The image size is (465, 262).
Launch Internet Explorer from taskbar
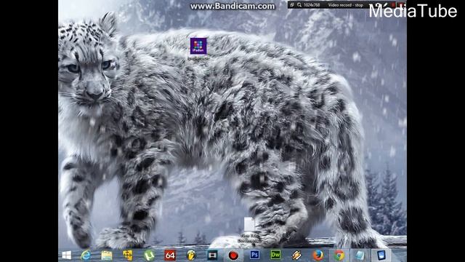pyautogui.click(x=86, y=255)
